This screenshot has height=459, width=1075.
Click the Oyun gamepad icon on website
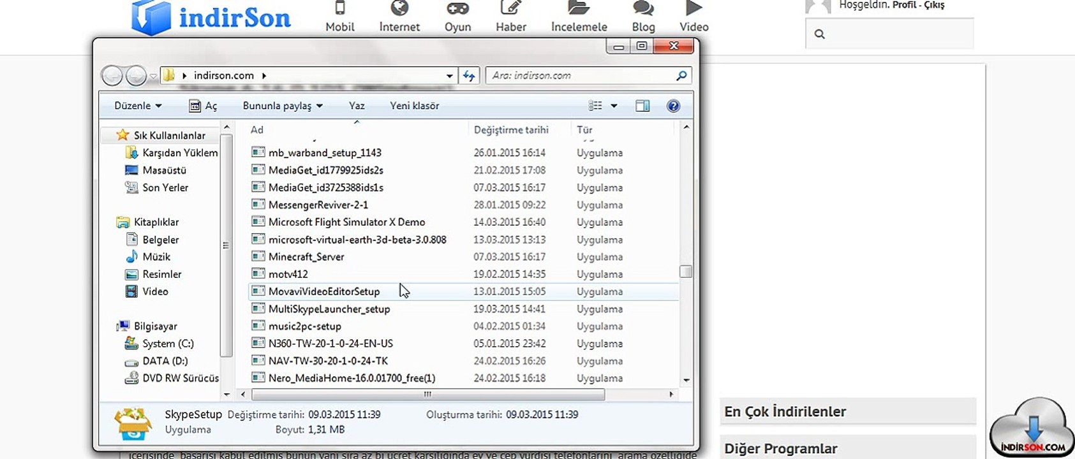point(457,8)
